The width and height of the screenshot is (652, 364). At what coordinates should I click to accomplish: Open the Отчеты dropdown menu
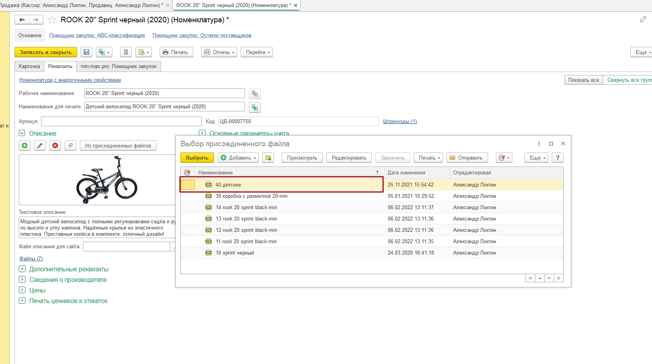[219, 52]
